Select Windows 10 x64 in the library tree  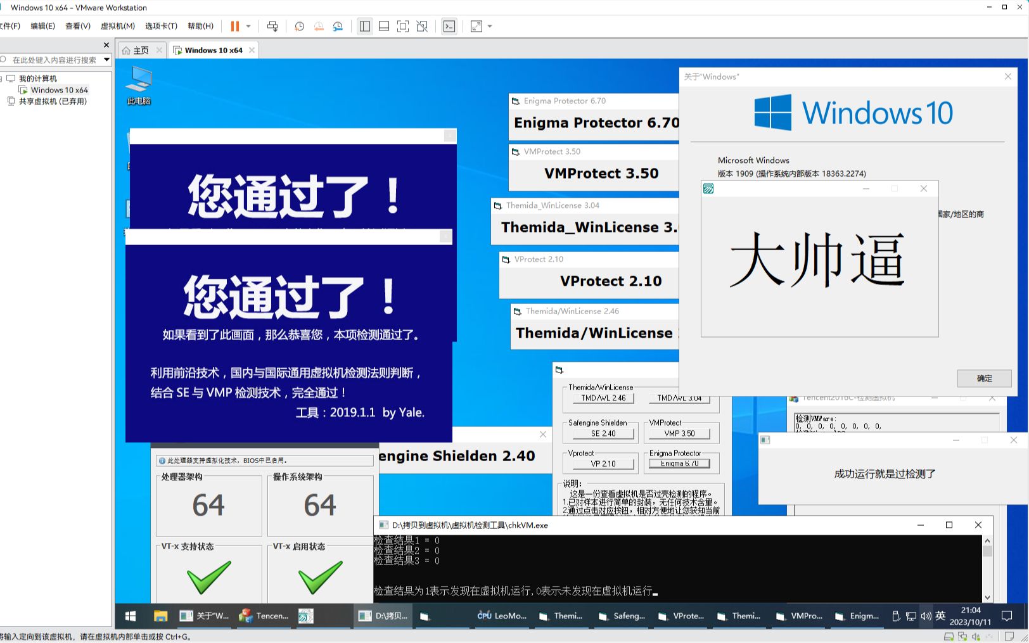click(59, 90)
